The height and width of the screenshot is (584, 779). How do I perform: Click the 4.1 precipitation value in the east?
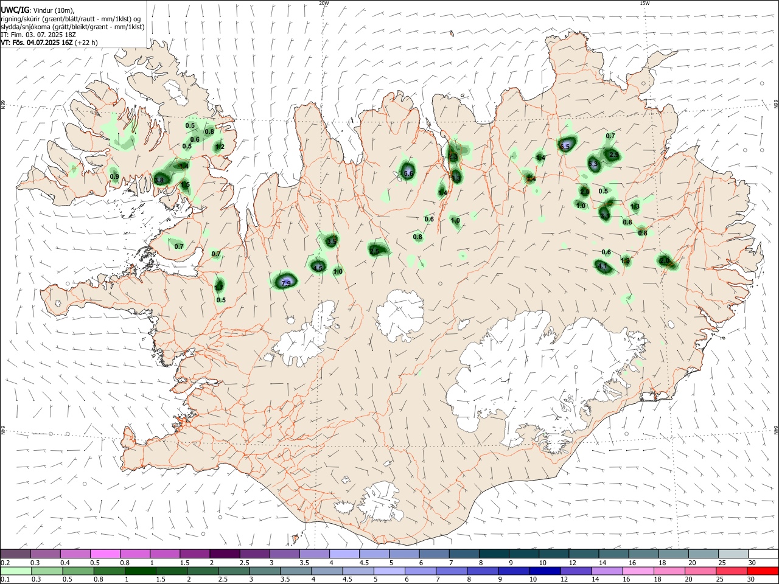click(603, 266)
